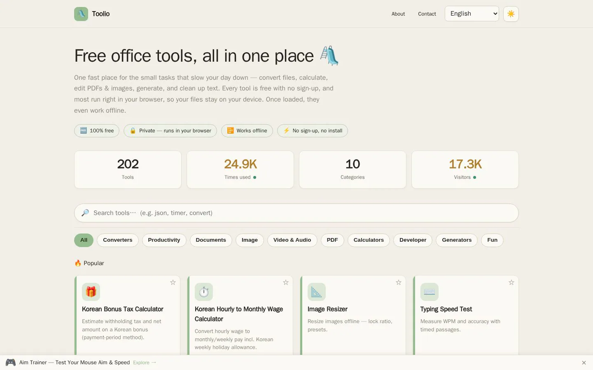Click the lock icon in Private badge
Screen dimensions: 593x370
tap(133, 131)
